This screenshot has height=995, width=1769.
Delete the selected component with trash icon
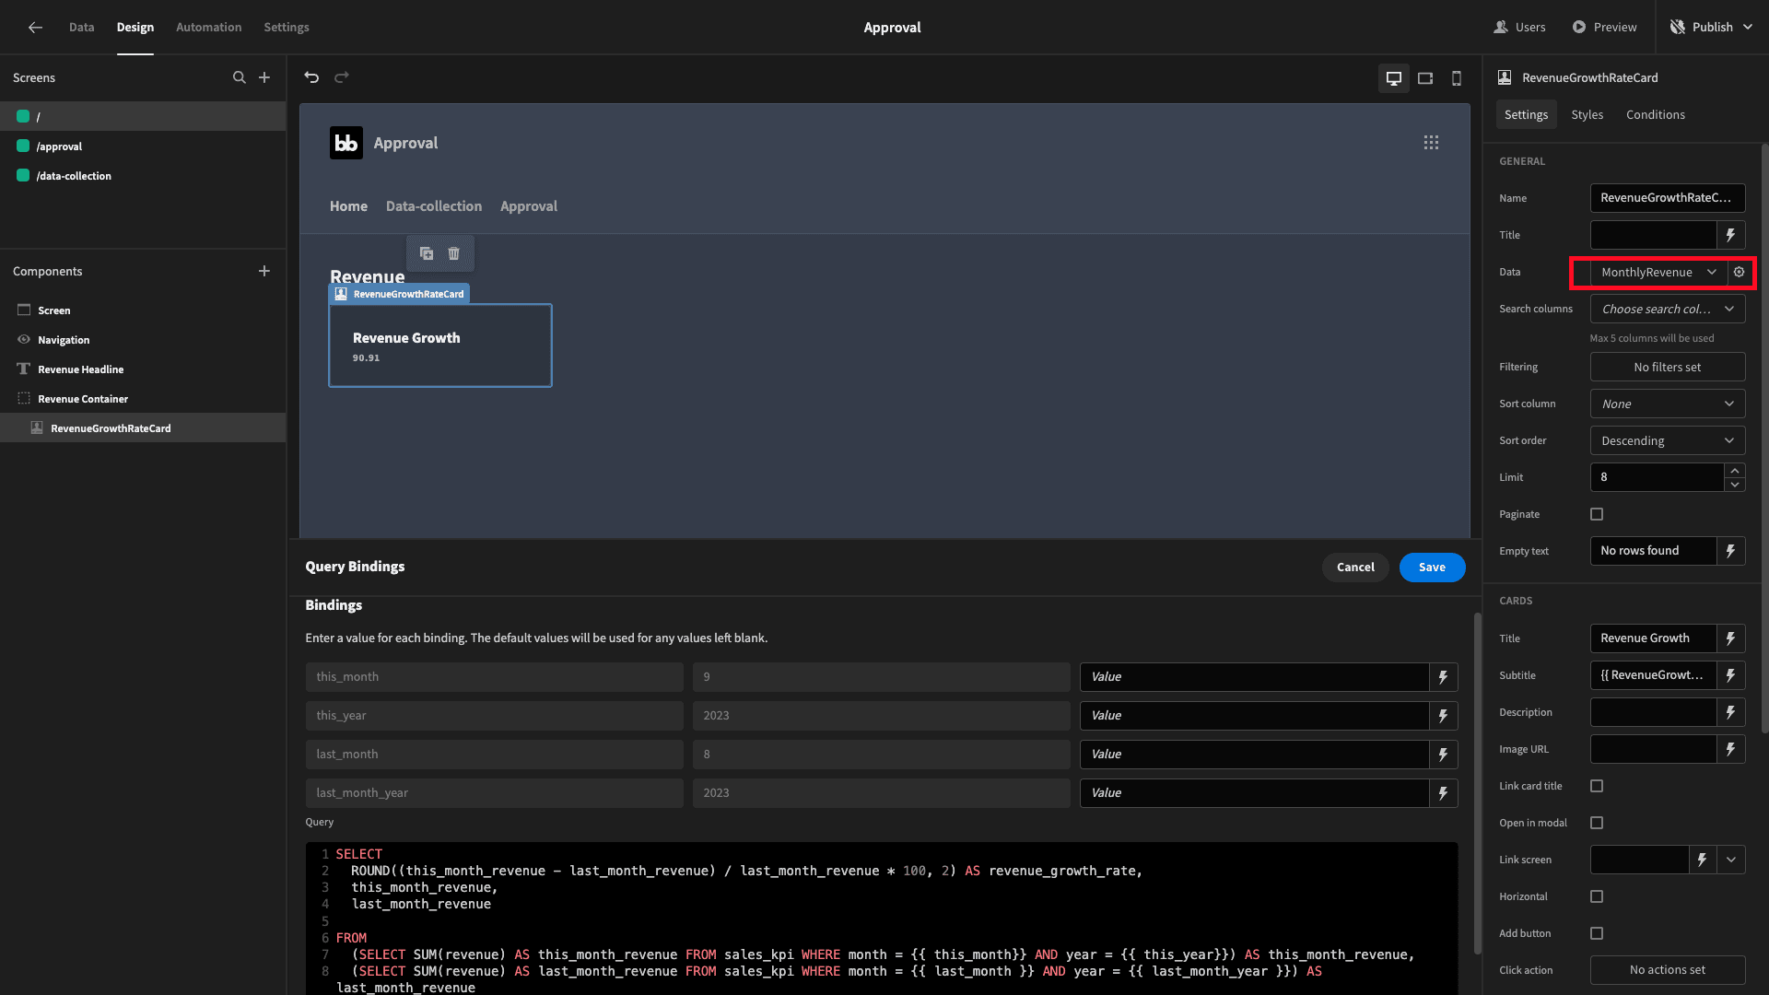click(x=454, y=253)
